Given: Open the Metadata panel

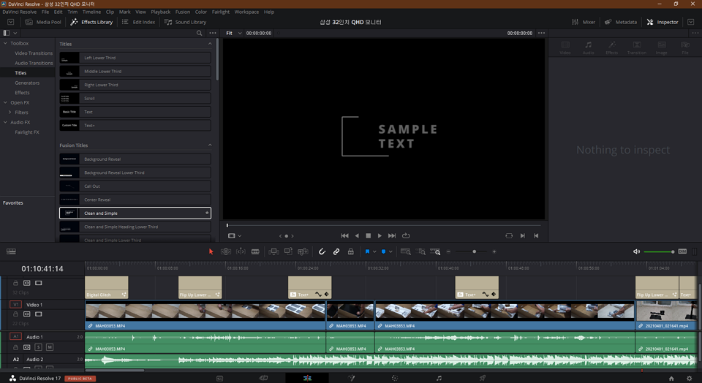Looking at the screenshot, I should point(621,22).
